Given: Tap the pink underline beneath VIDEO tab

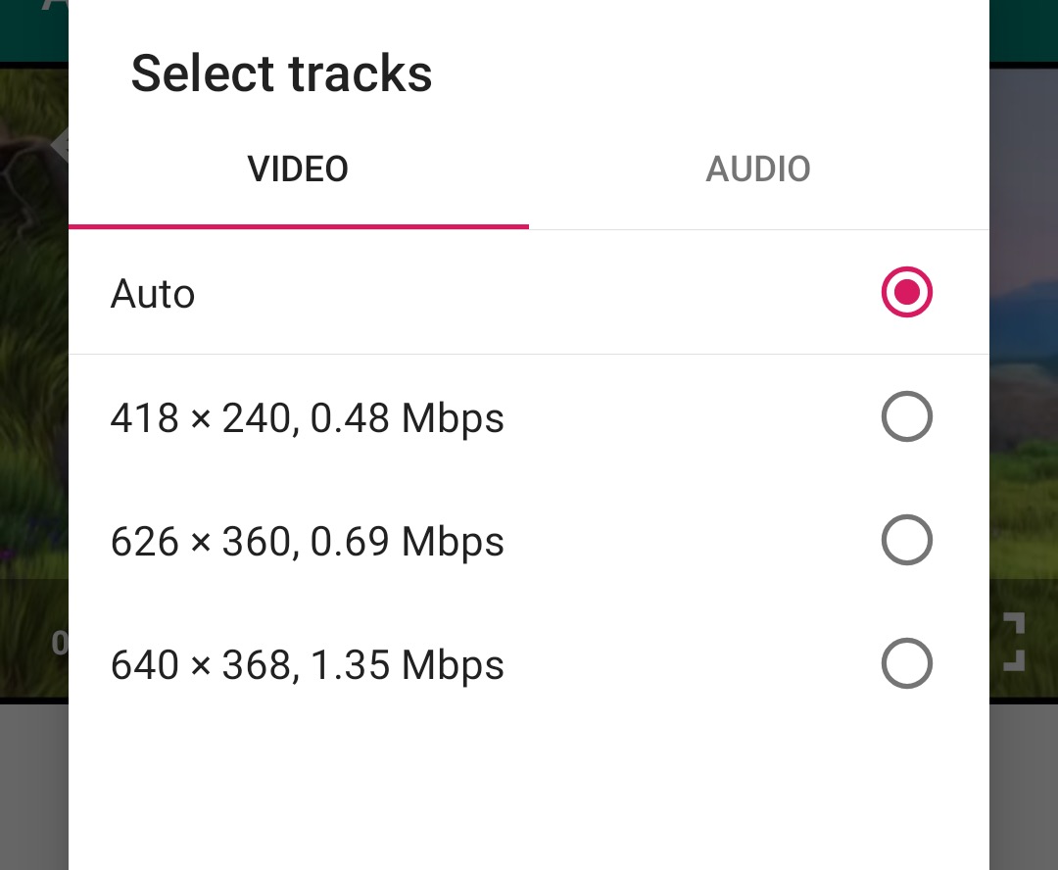Looking at the screenshot, I should pos(298,228).
